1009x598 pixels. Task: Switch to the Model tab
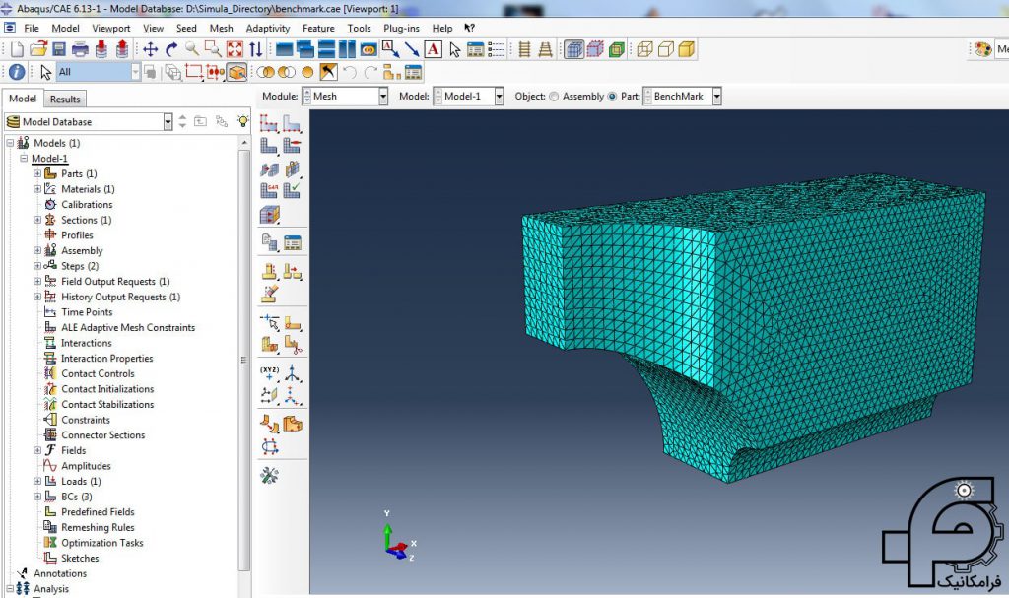tap(23, 99)
